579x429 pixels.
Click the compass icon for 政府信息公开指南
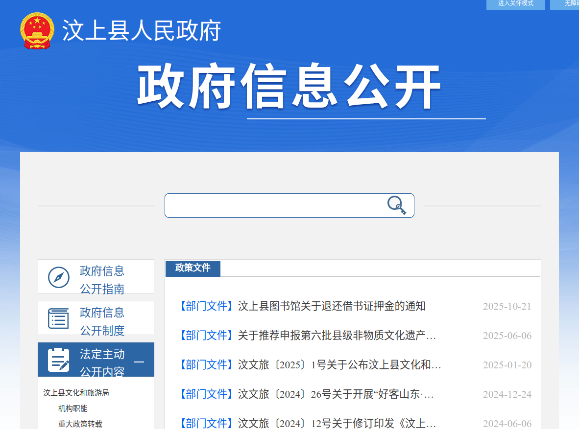click(x=59, y=277)
